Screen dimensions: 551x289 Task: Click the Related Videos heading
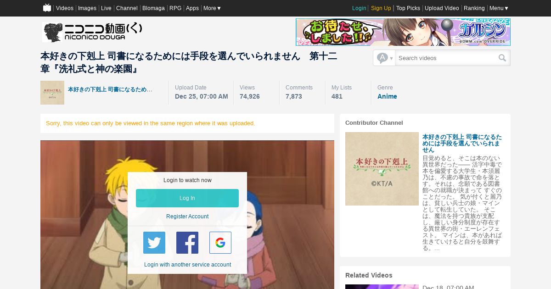[369, 275]
